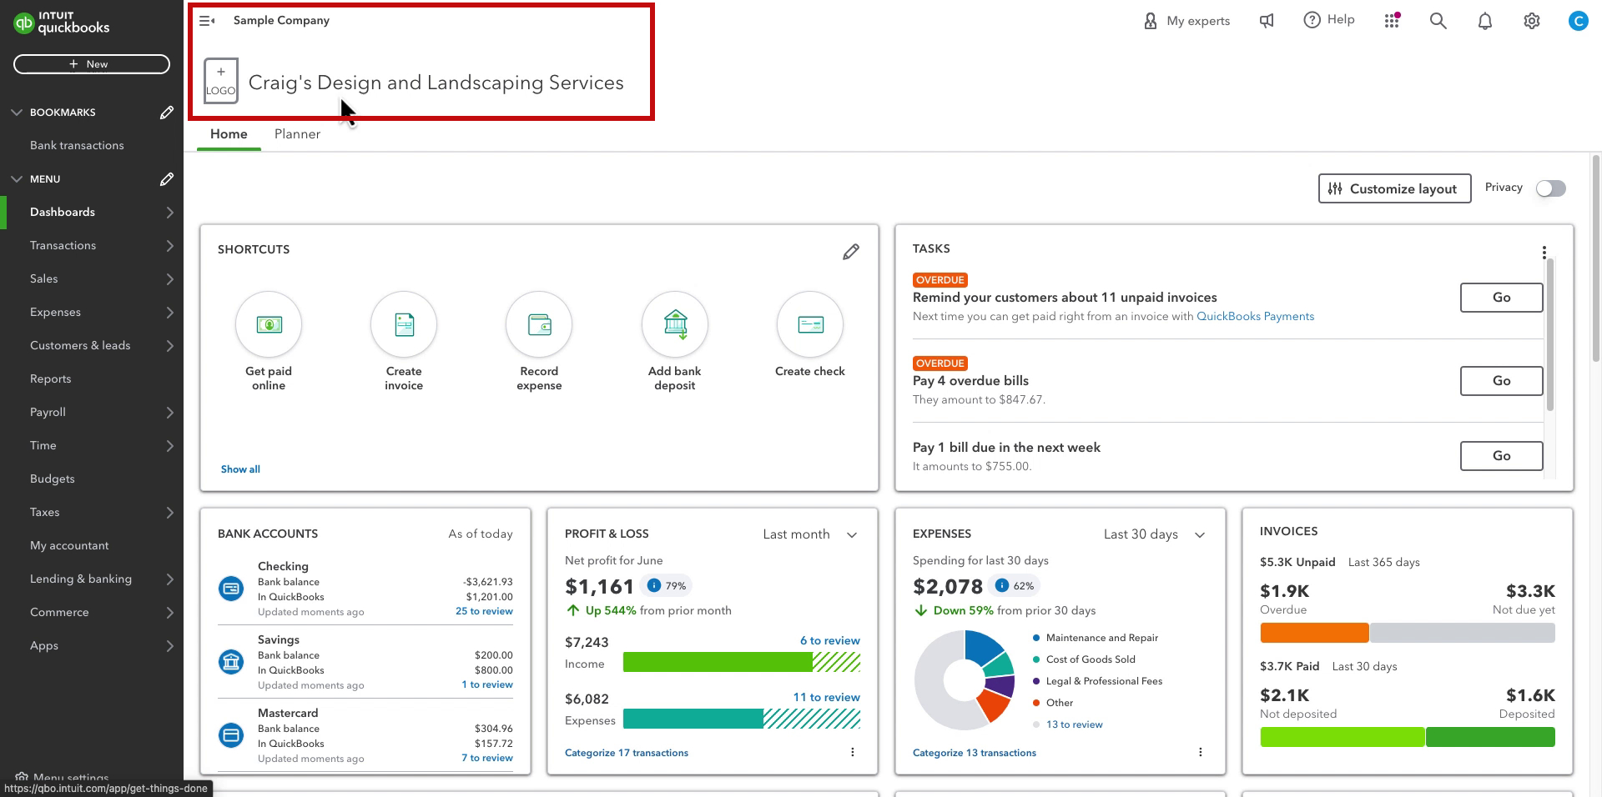The height and width of the screenshot is (797, 1602).
Task: Switch to the Planner tab
Action: [297, 134]
